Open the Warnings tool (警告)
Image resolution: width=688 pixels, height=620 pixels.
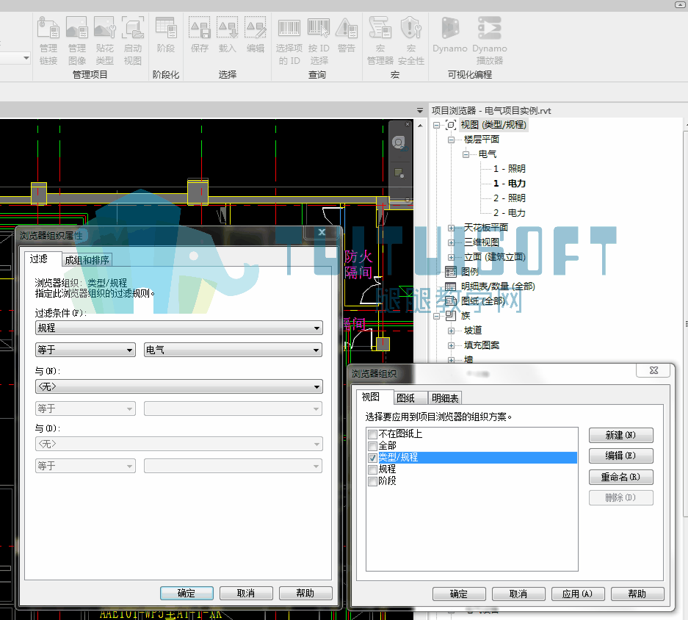[x=347, y=35]
